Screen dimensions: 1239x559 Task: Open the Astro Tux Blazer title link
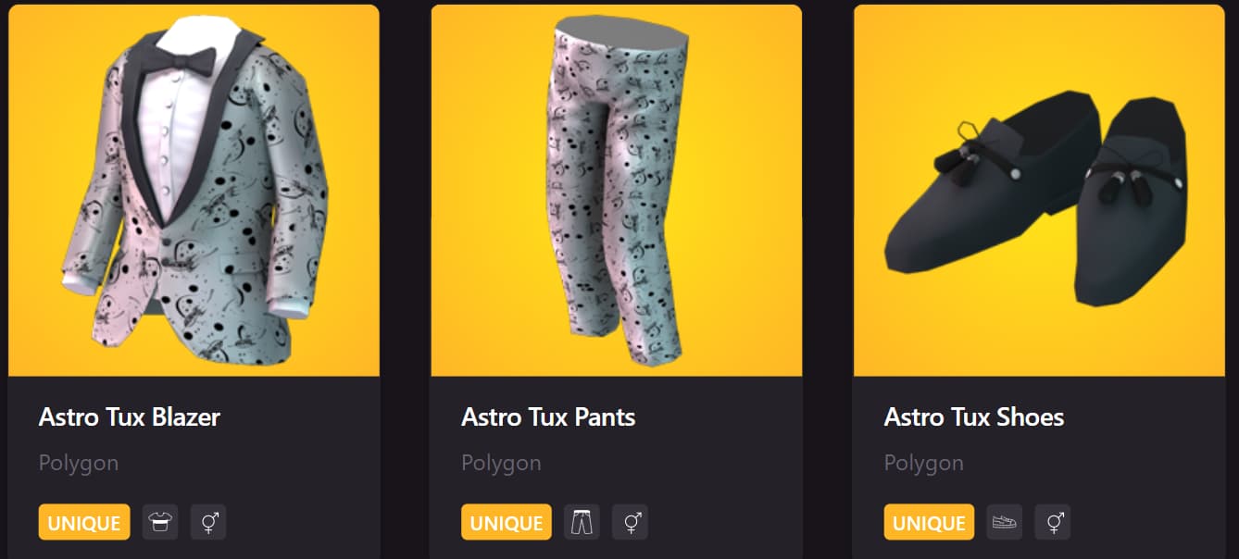(x=130, y=416)
